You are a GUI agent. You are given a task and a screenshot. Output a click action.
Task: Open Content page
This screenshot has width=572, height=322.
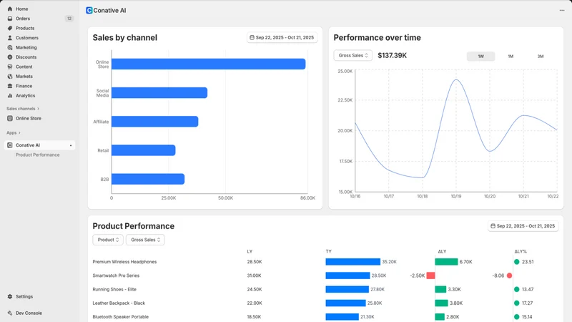[24, 67]
